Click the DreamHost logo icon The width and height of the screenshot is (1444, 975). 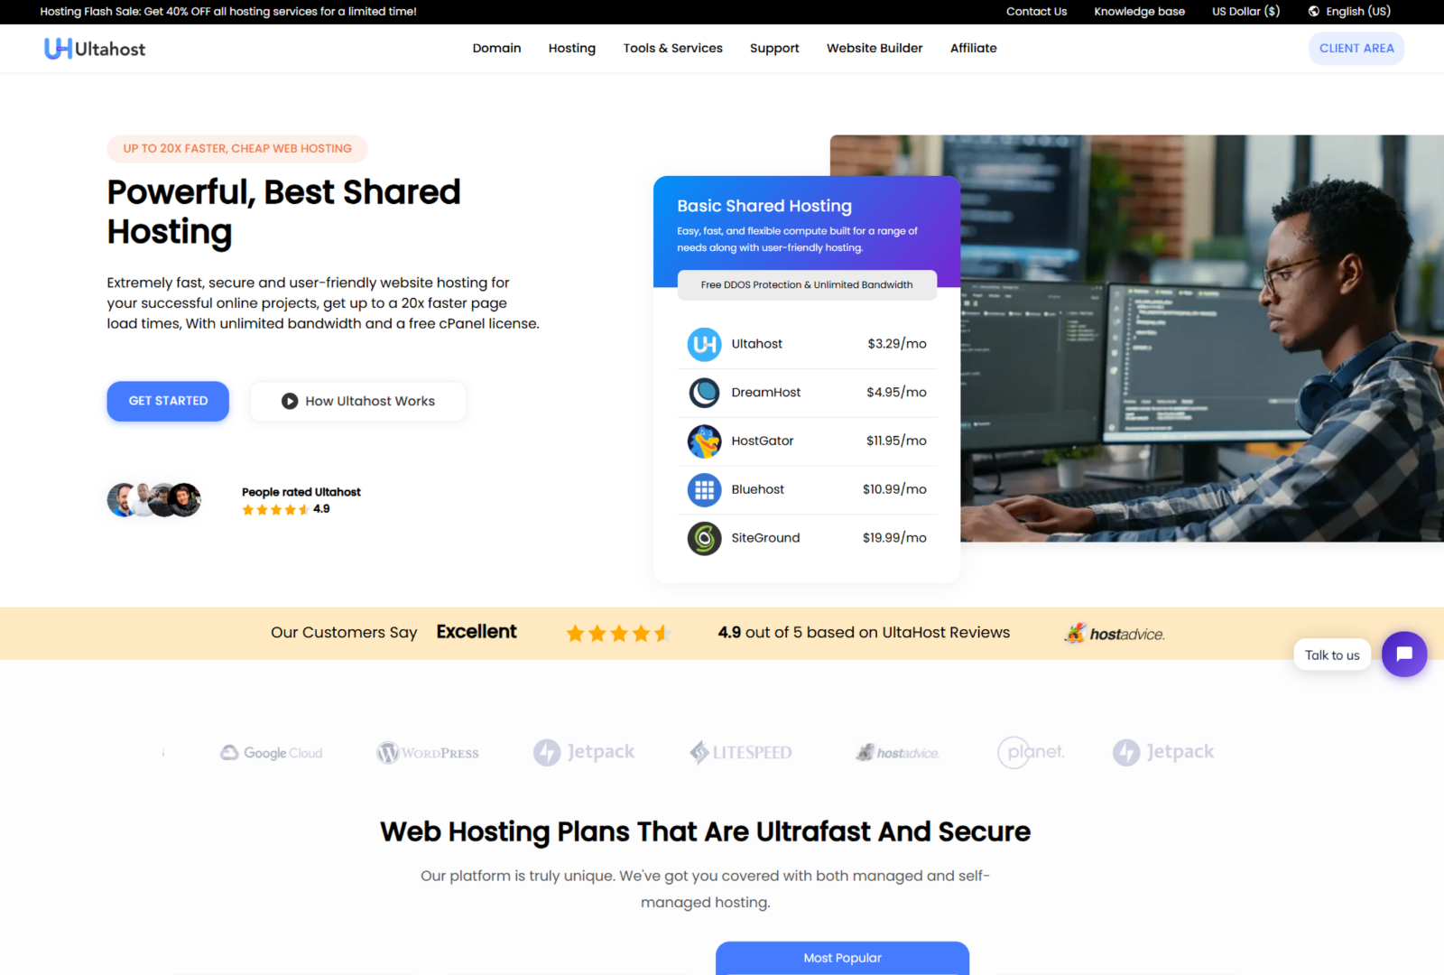click(x=704, y=393)
